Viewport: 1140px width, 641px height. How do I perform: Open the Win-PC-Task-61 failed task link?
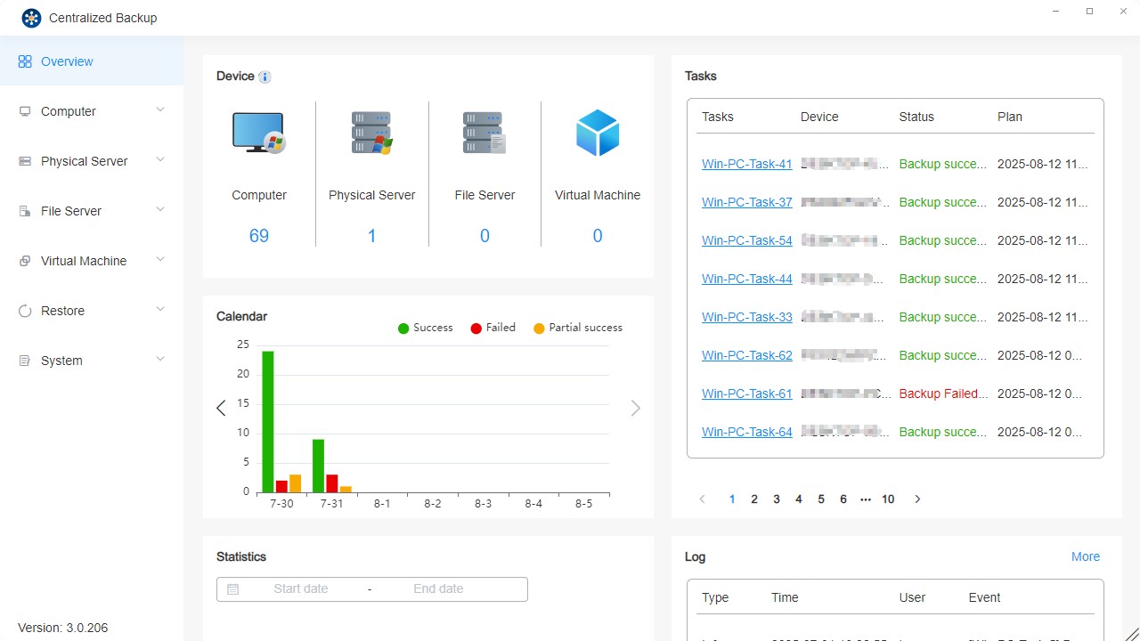click(x=747, y=394)
